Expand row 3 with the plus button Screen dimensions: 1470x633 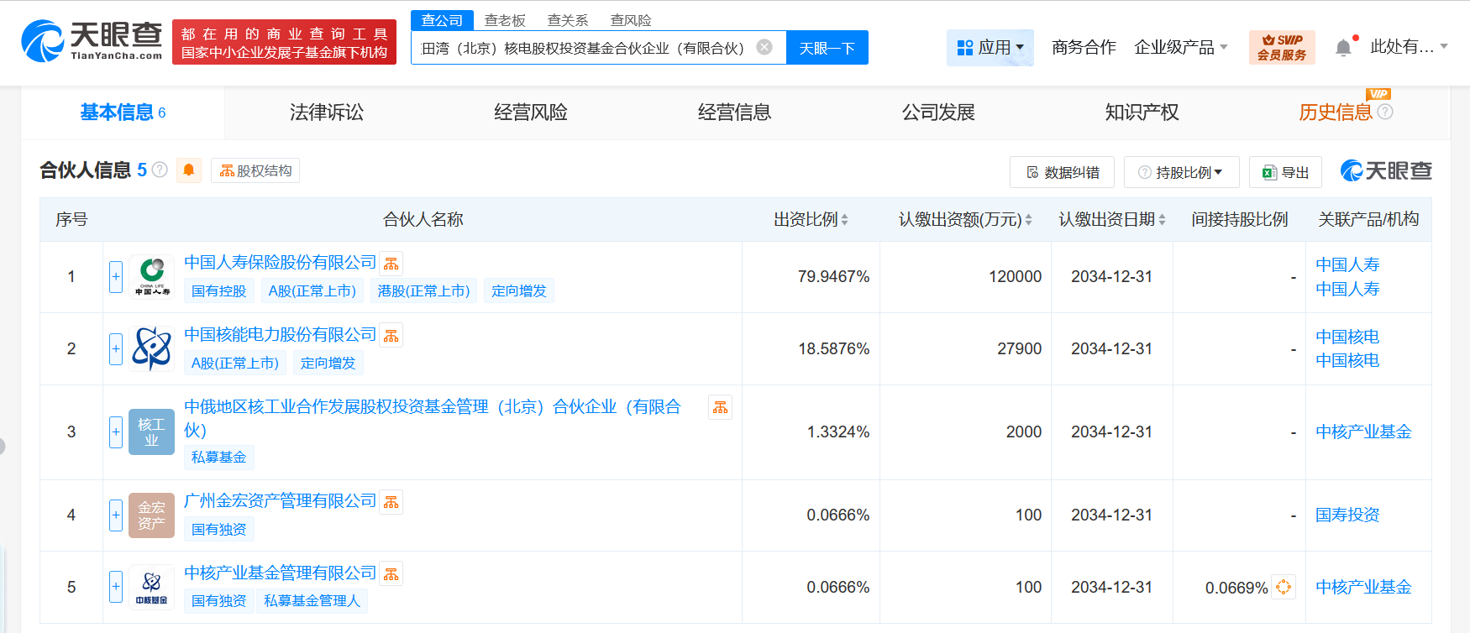116,432
